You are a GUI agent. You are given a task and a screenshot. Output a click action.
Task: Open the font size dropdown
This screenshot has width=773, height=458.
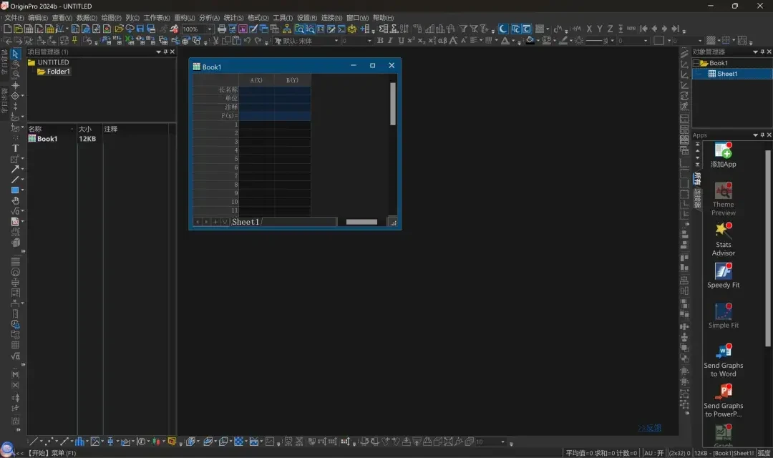pos(370,40)
